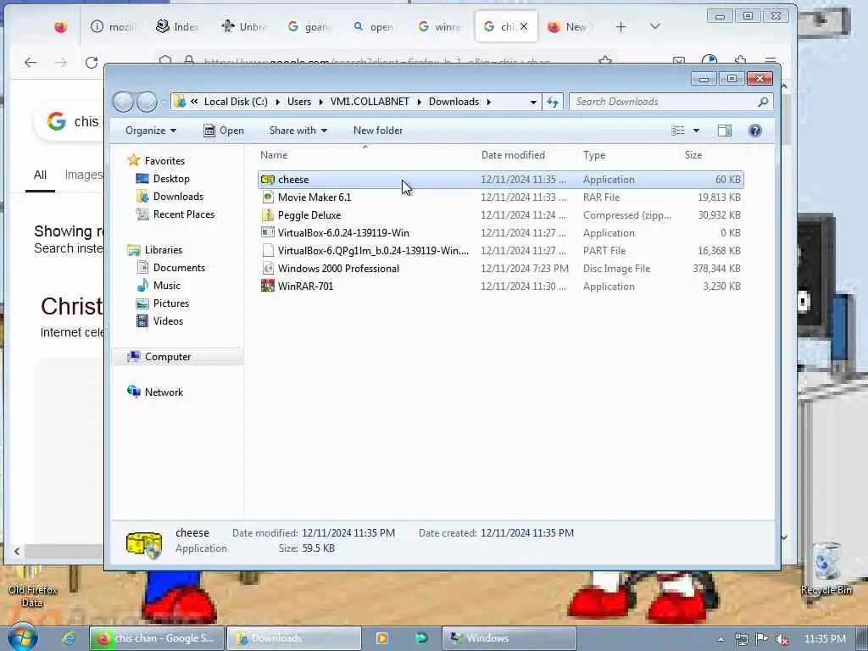Select Desktop under Favorites

coord(171,179)
